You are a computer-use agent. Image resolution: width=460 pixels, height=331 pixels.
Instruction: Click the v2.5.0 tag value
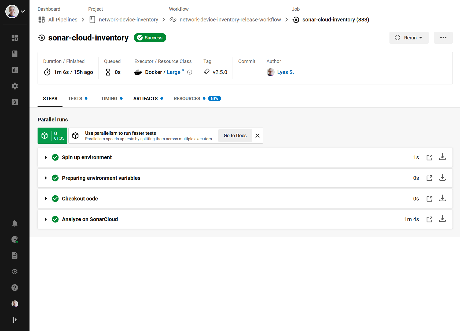tap(220, 72)
